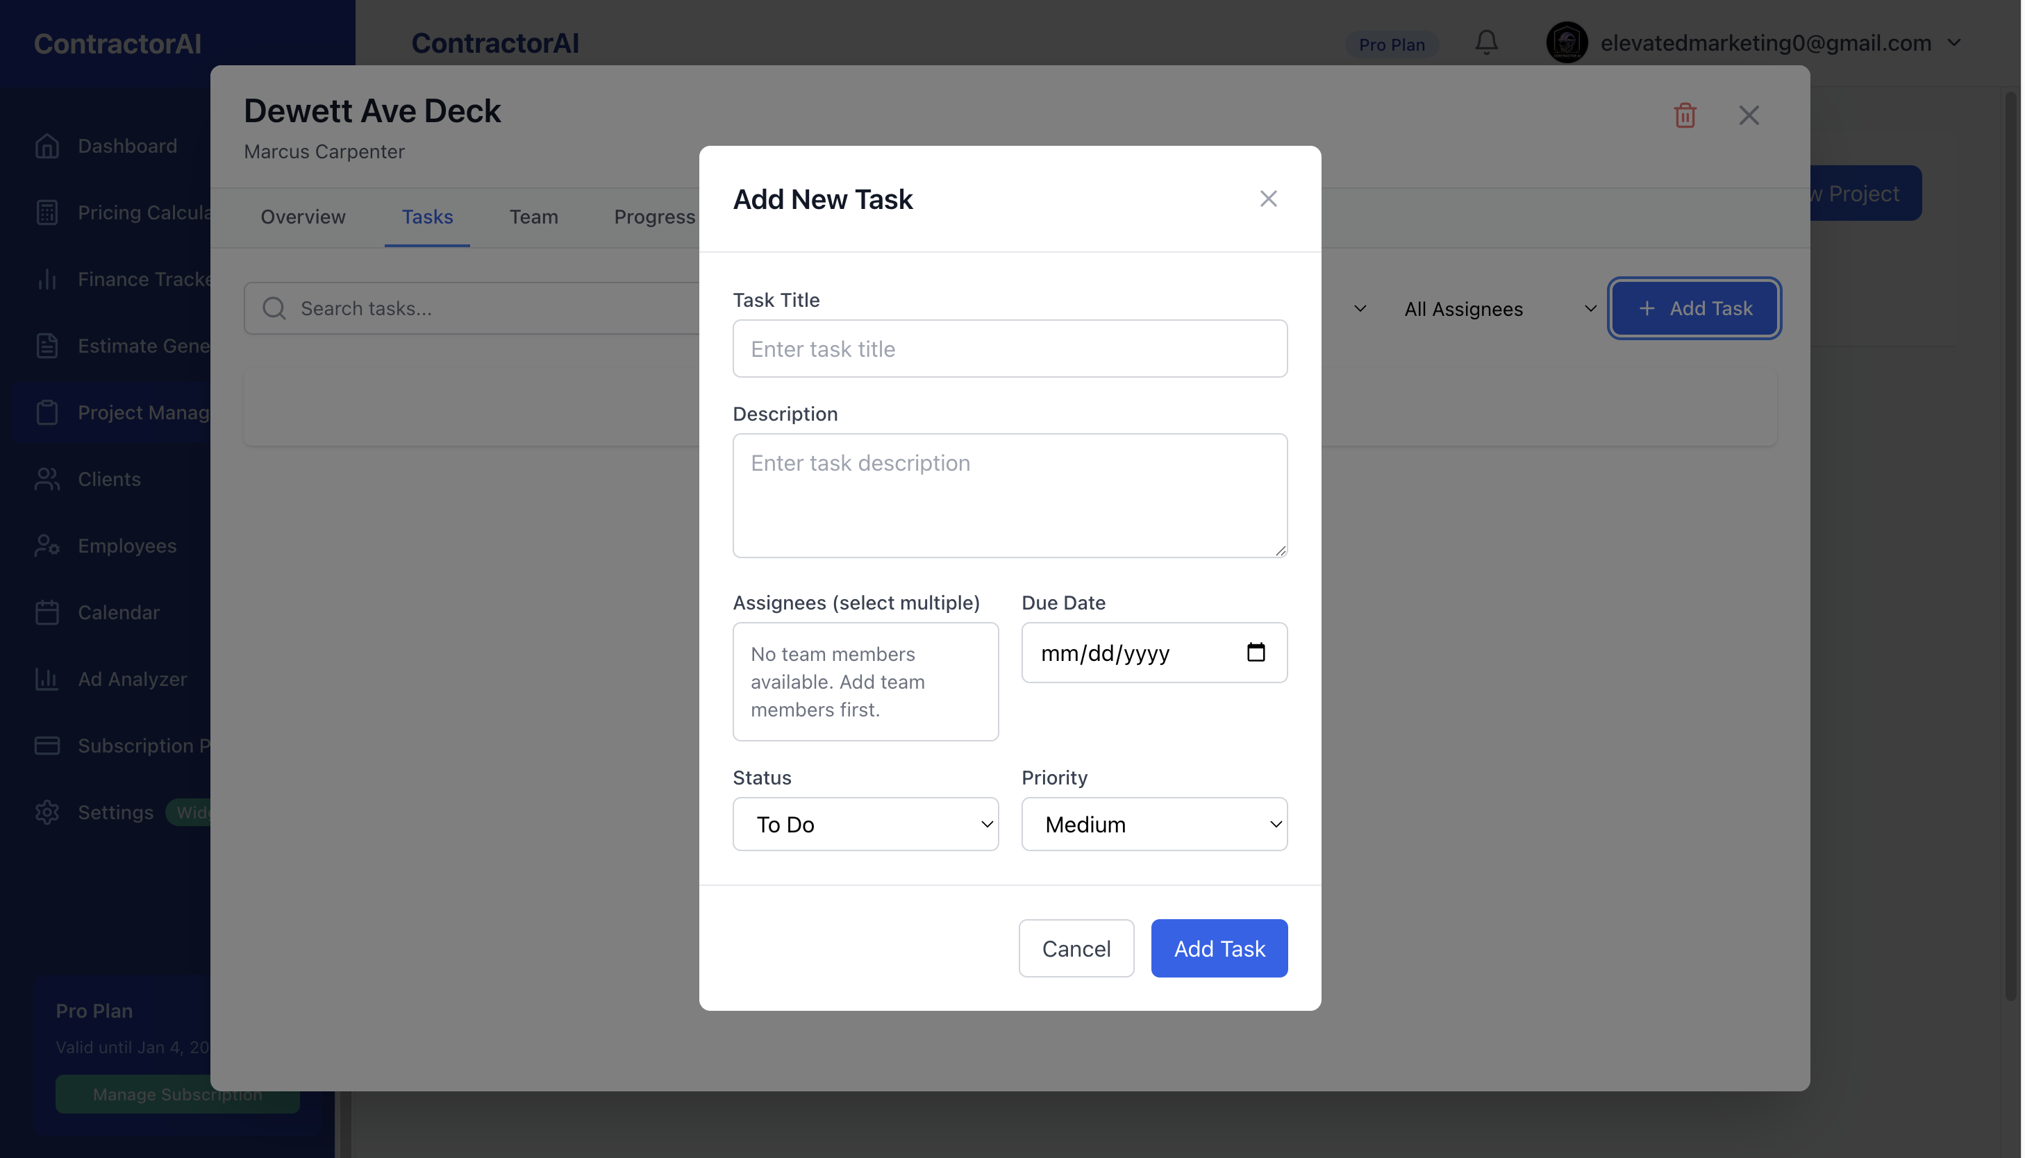Click the Cancel button in the dialog
The height and width of the screenshot is (1158, 2025).
pyautogui.click(x=1076, y=948)
